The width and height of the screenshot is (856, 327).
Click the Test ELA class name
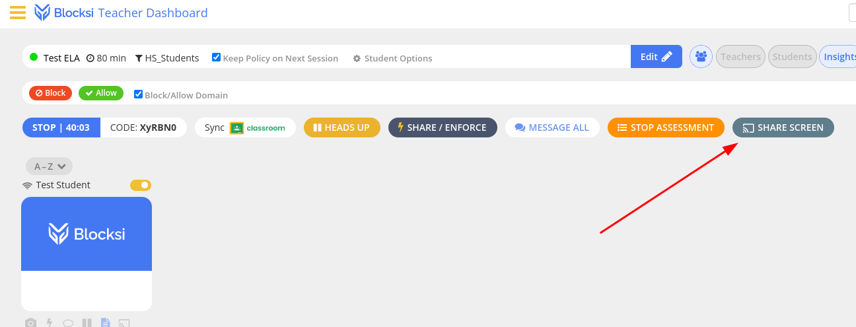[61, 58]
